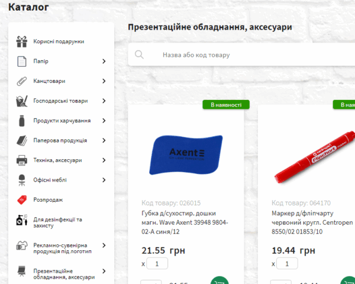Open the Розпродаж category label
The image size is (355, 284).
(48, 200)
